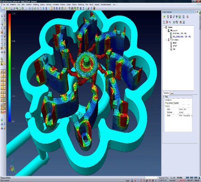Screen dimensions: 201x182
Task: Collapse the Step section in parameters panel
Action: click(x=164, y=97)
